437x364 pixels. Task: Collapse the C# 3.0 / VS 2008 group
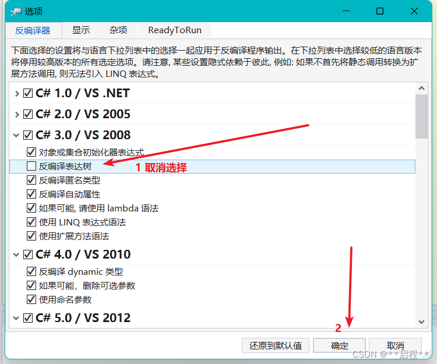point(16,135)
